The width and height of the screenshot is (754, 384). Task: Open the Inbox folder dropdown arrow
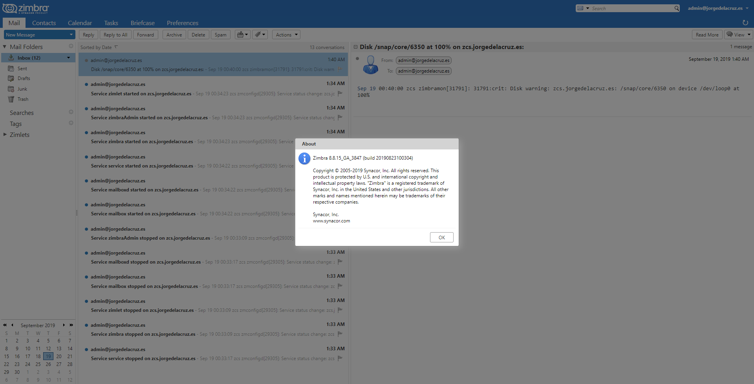[x=68, y=58]
